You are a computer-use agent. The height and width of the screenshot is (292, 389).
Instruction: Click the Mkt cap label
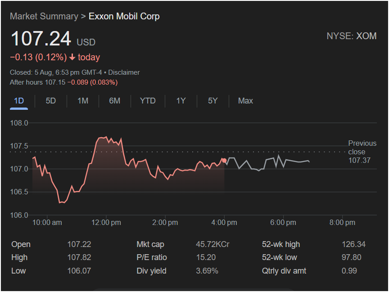coord(150,244)
